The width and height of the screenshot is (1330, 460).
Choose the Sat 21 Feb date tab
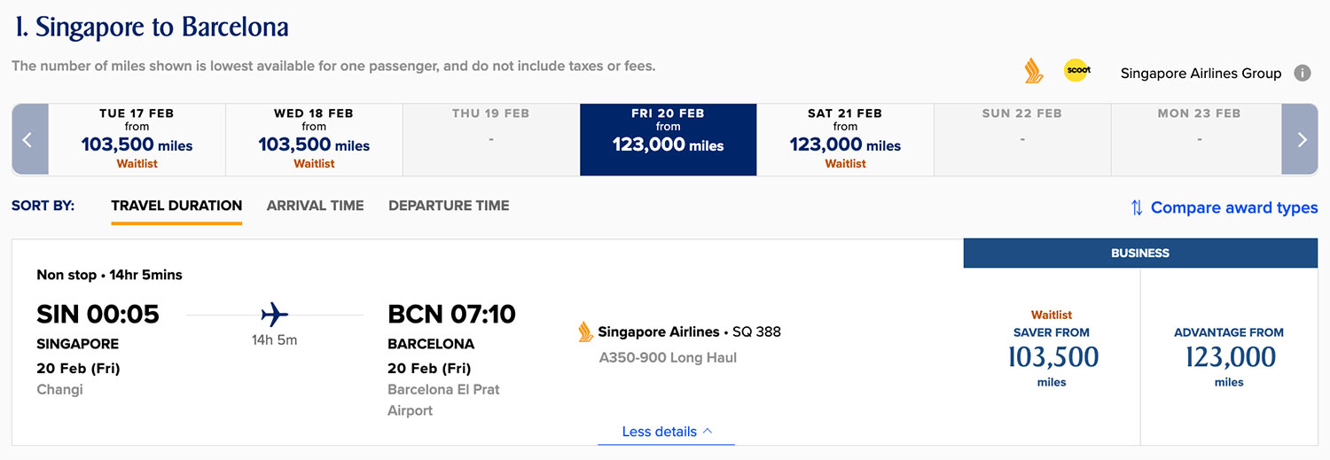(x=845, y=139)
